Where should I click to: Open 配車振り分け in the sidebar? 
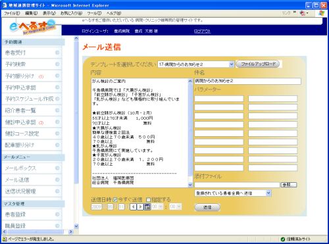point(32,145)
